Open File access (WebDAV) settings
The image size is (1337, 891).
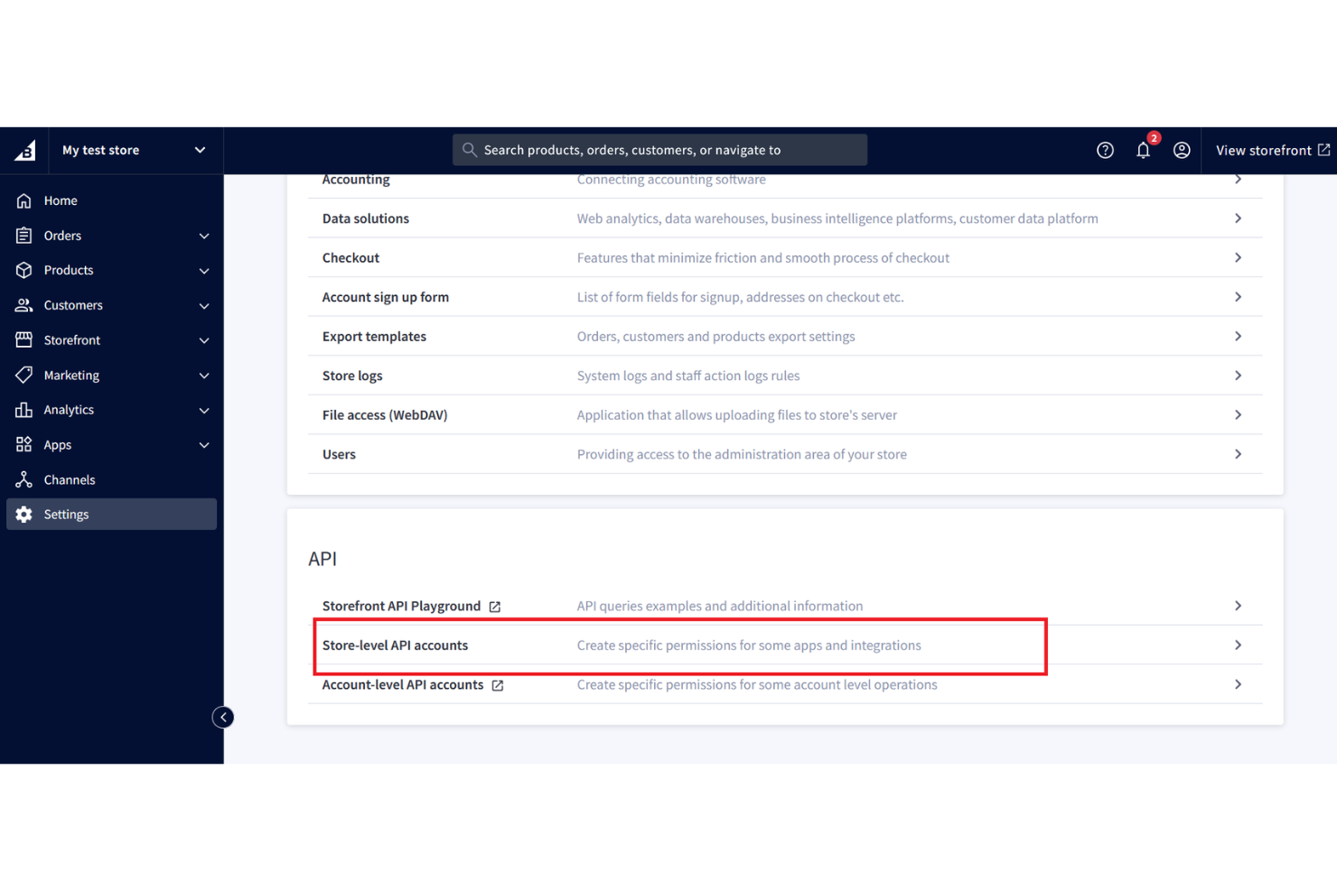pyautogui.click(x=784, y=415)
